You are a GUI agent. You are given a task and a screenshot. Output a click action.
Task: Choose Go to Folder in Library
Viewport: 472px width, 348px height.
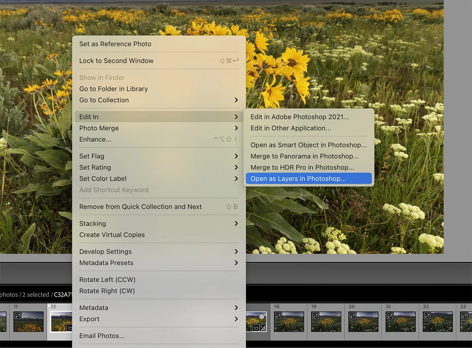point(159,89)
